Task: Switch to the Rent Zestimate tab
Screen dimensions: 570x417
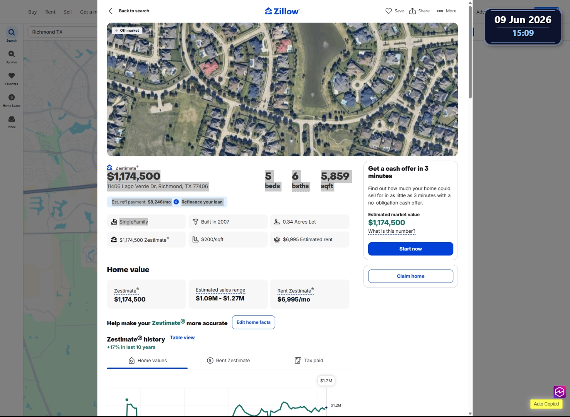Action: point(228,361)
